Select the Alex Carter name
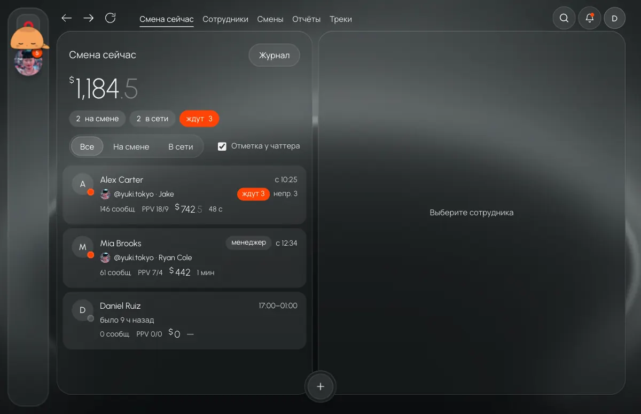The height and width of the screenshot is (414, 641). (122, 180)
